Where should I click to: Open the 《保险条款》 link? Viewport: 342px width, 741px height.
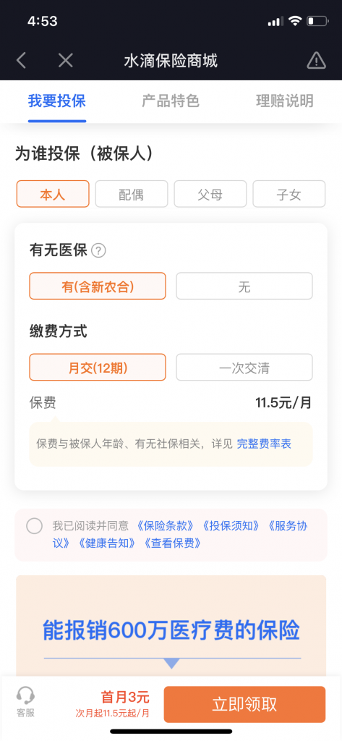coord(166,525)
